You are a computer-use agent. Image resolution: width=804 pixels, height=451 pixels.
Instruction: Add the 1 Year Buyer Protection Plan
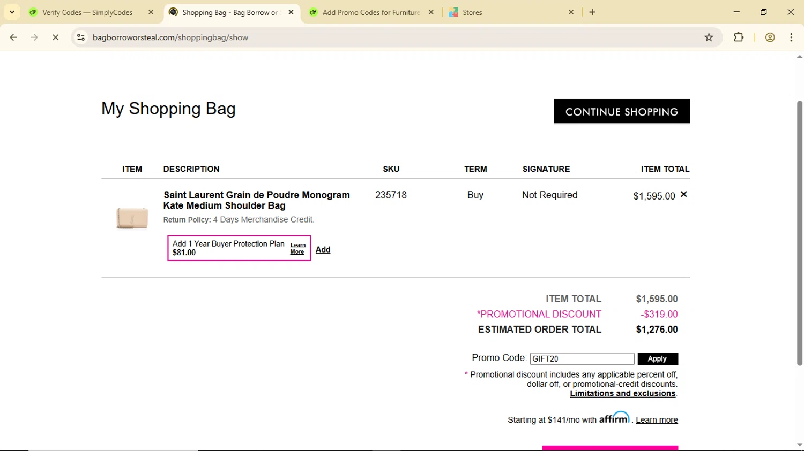click(x=323, y=249)
